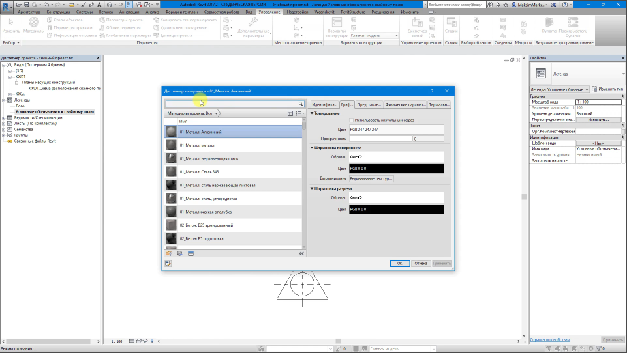Collapse the Тонирование section

pos(312,113)
